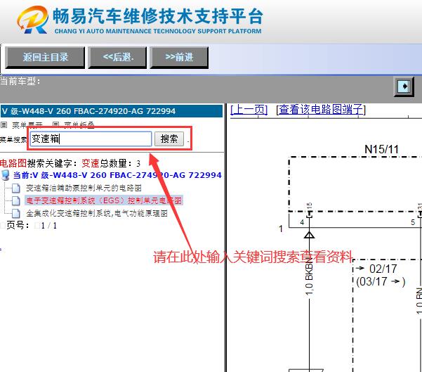Click the 畅易 platform logo icon
This screenshot has height=372, width=422.
click(x=33, y=20)
